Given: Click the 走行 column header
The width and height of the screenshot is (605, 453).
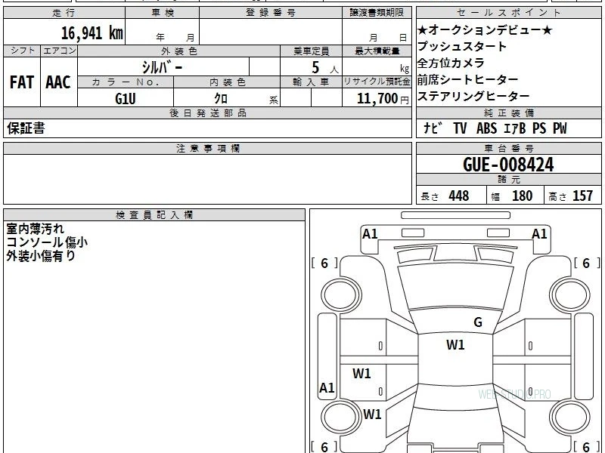Looking at the screenshot, I should pos(64,13).
